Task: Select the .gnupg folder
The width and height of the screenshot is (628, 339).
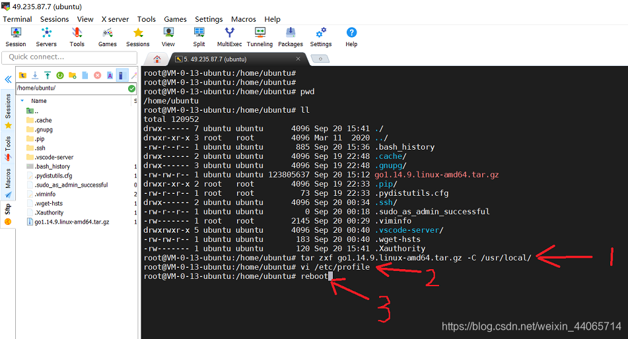Action: click(39, 129)
